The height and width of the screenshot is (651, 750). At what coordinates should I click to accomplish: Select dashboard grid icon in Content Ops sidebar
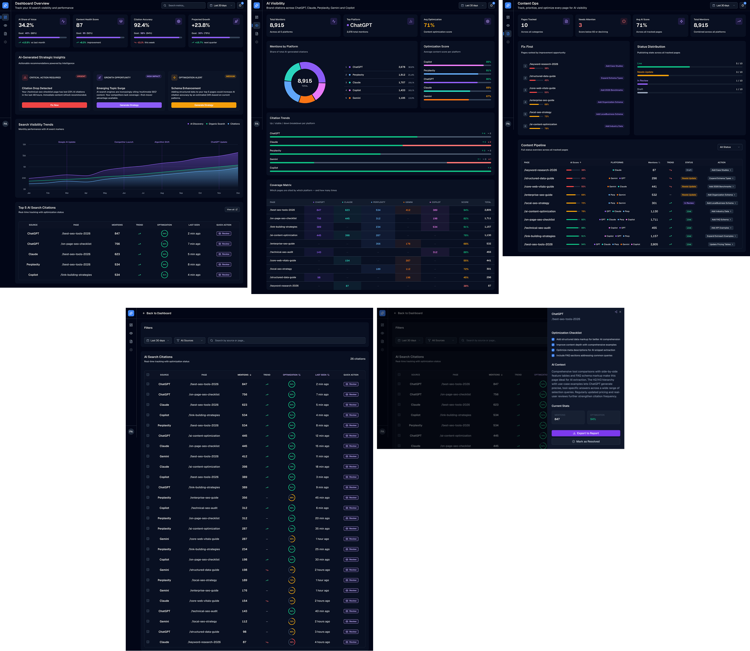pyautogui.click(x=508, y=17)
